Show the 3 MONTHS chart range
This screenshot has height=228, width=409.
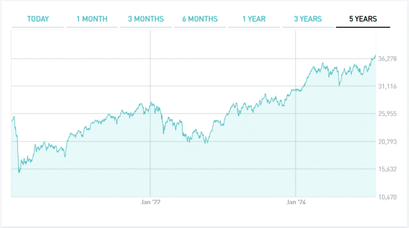[x=145, y=19]
